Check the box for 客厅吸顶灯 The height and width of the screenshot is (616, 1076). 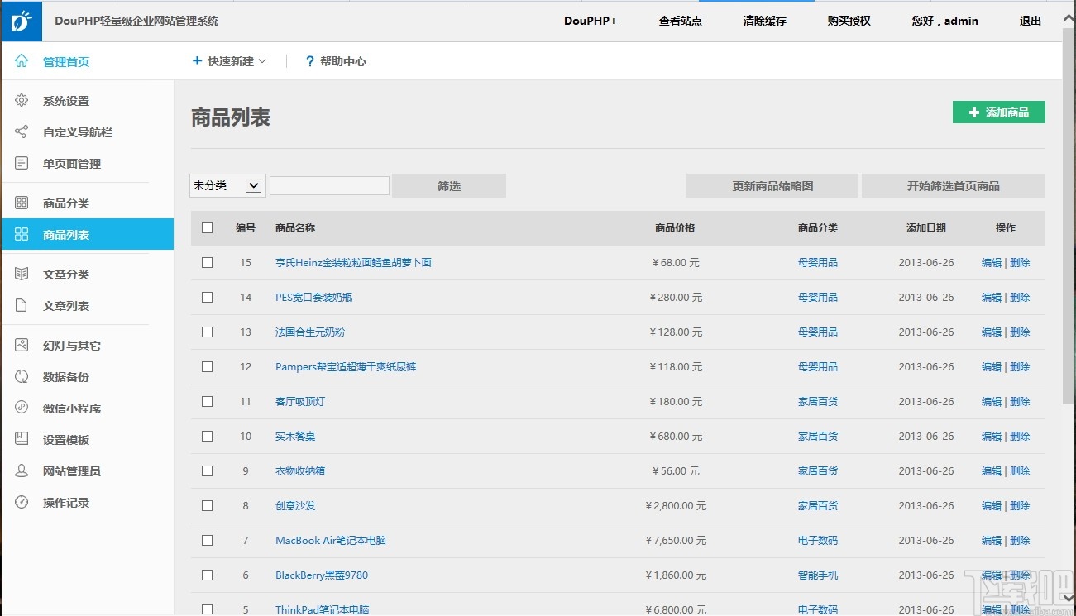click(207, 402)
